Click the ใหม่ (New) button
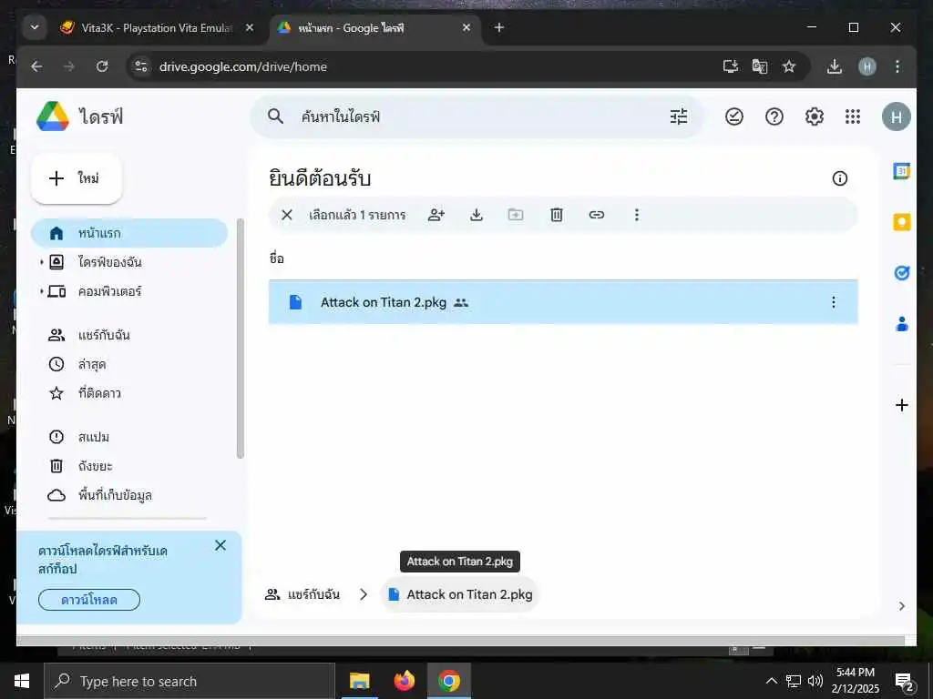The width and height of the screenshot is (933, 699). (x=77, y=178)
